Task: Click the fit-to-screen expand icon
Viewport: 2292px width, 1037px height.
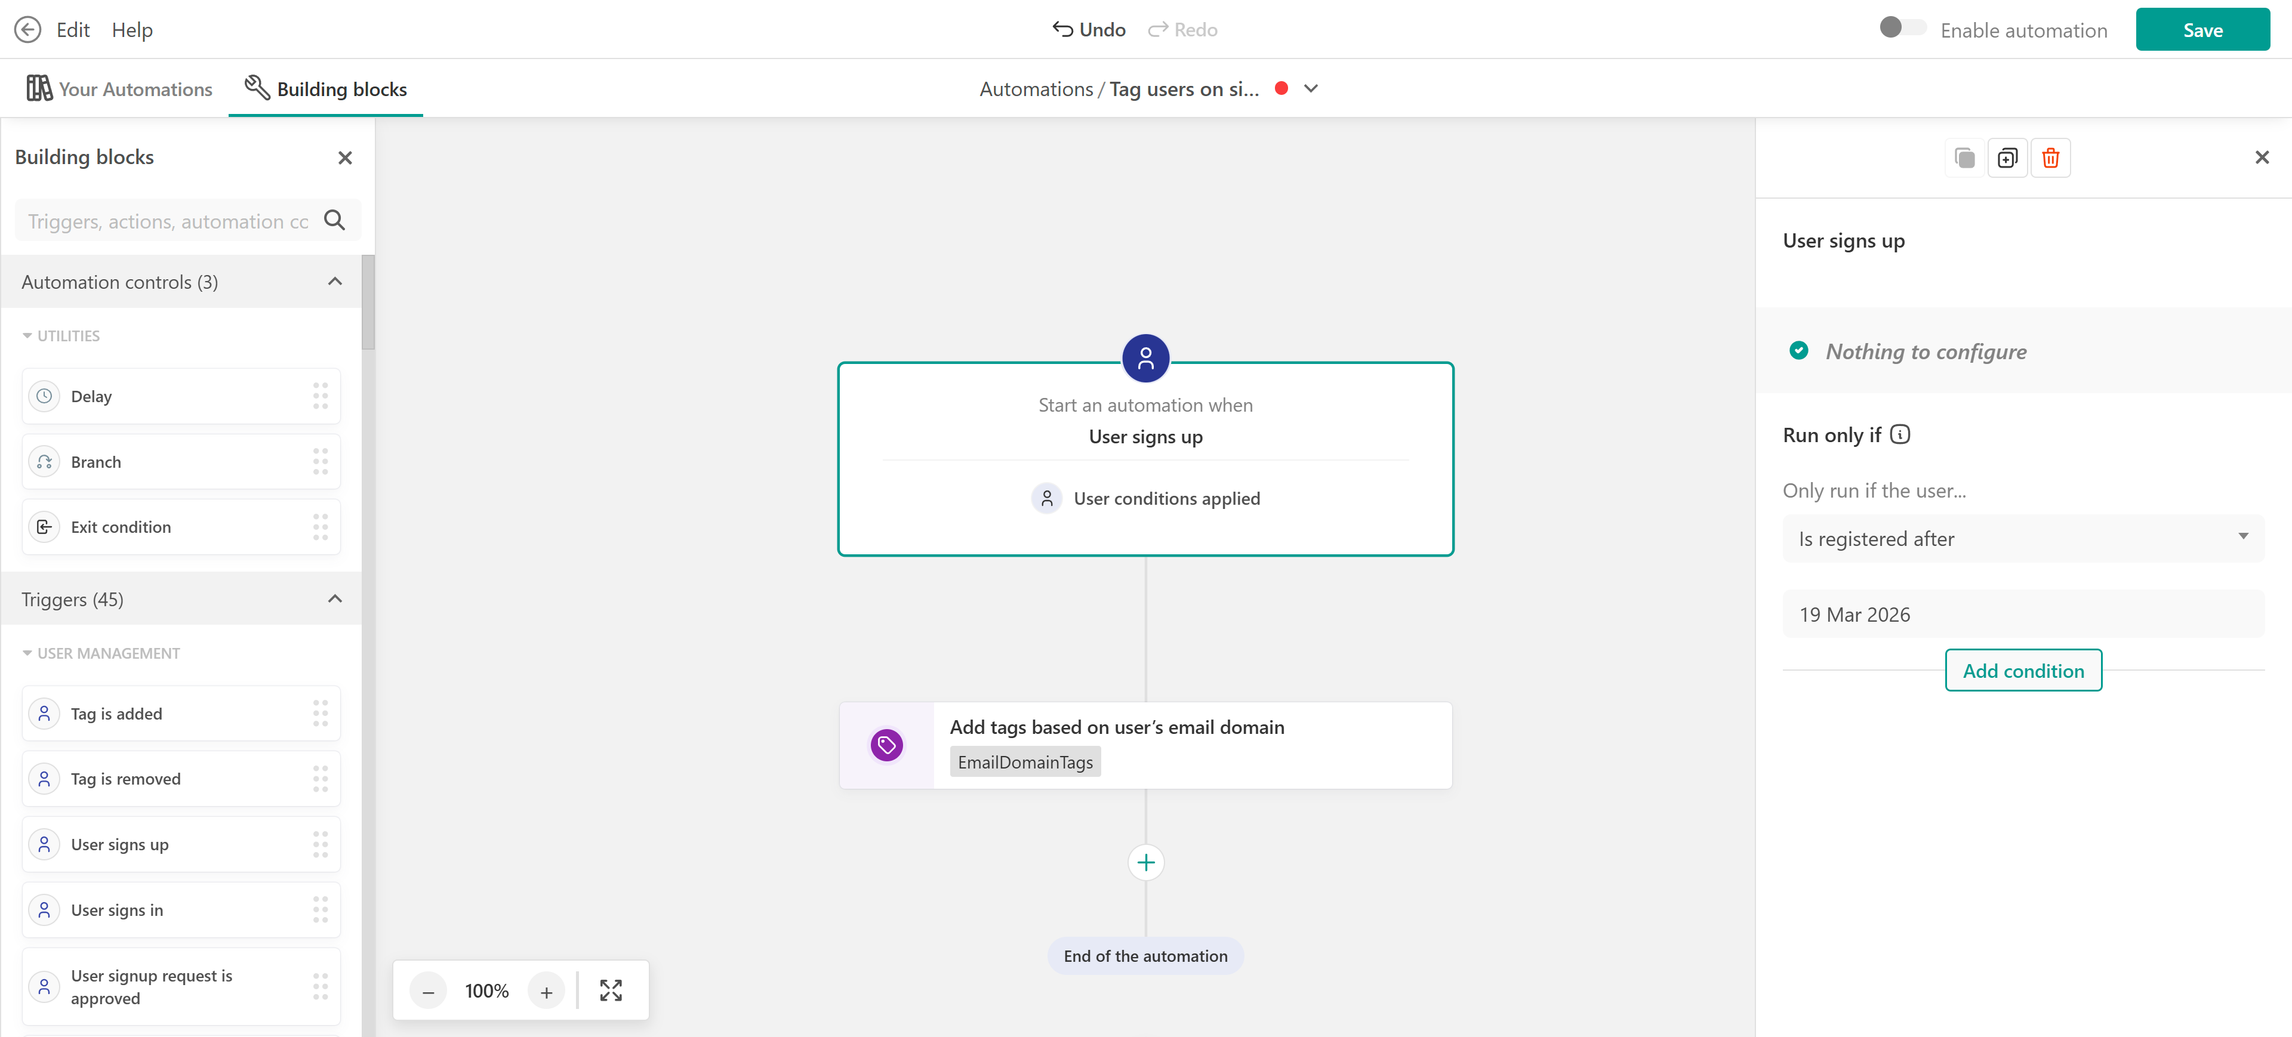Action: pyautogui.click(x=611, y=990)
